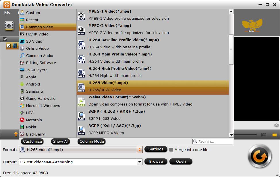Click the Search profiles field
Viewport: 280px width, 177px height.
pyautogui.click(x=213, y=142)
